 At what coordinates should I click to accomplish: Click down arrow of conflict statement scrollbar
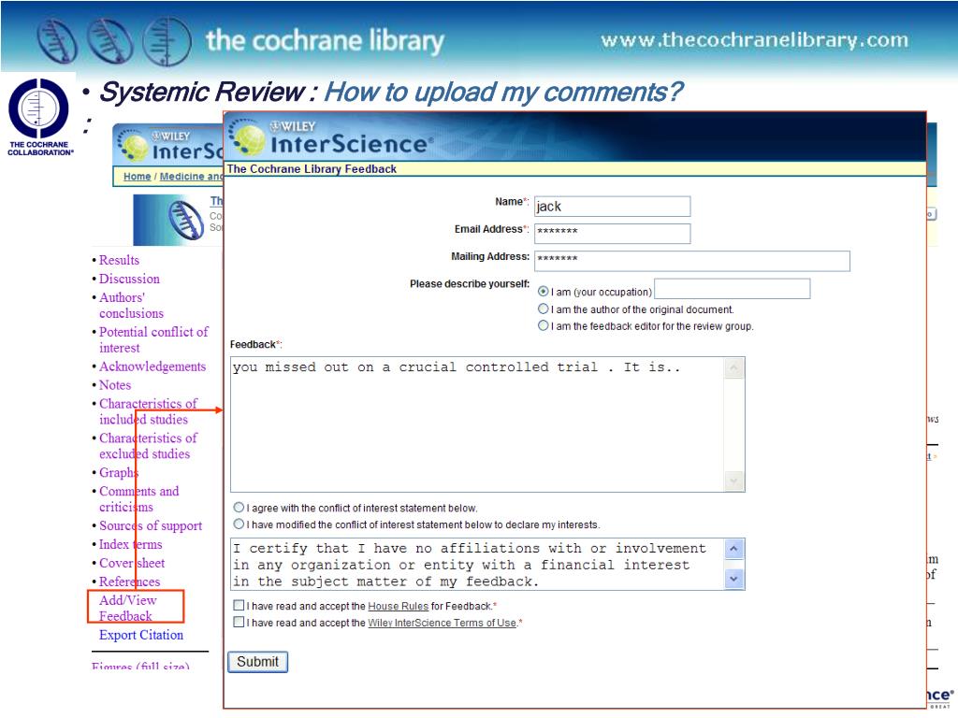click(733, 578)
